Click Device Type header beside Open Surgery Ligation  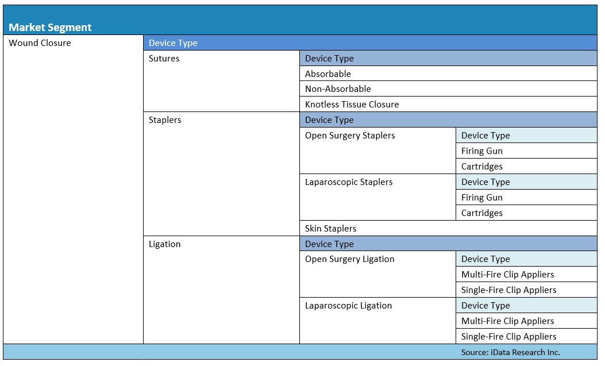coord(527,259)
